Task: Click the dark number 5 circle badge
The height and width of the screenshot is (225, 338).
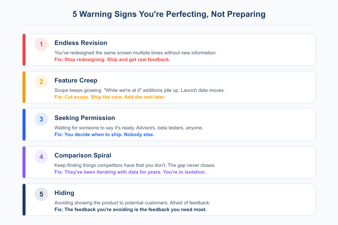Action: (x=41, y=194)
